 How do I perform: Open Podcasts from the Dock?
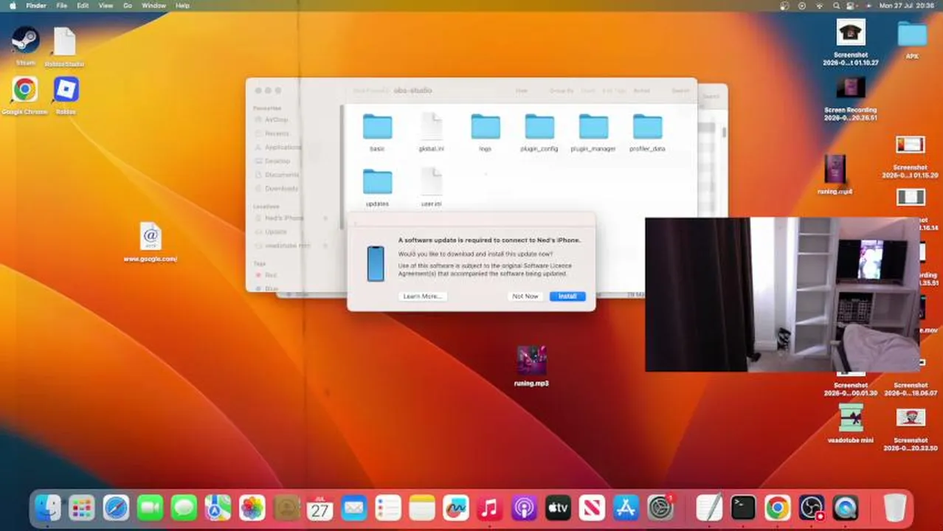[524, 507]
